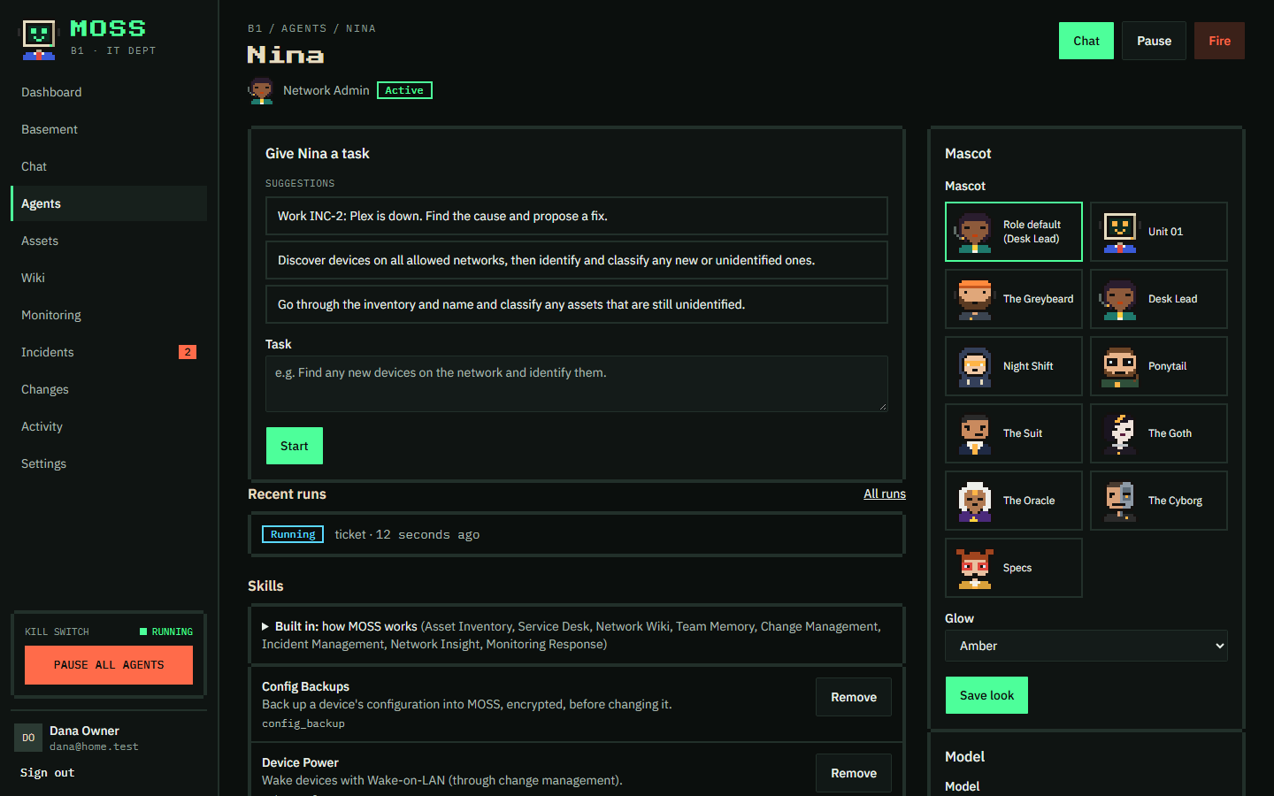The image size is (1274, 796).
Task: Pause the agent Nina
Action: tap(1154, 41)
